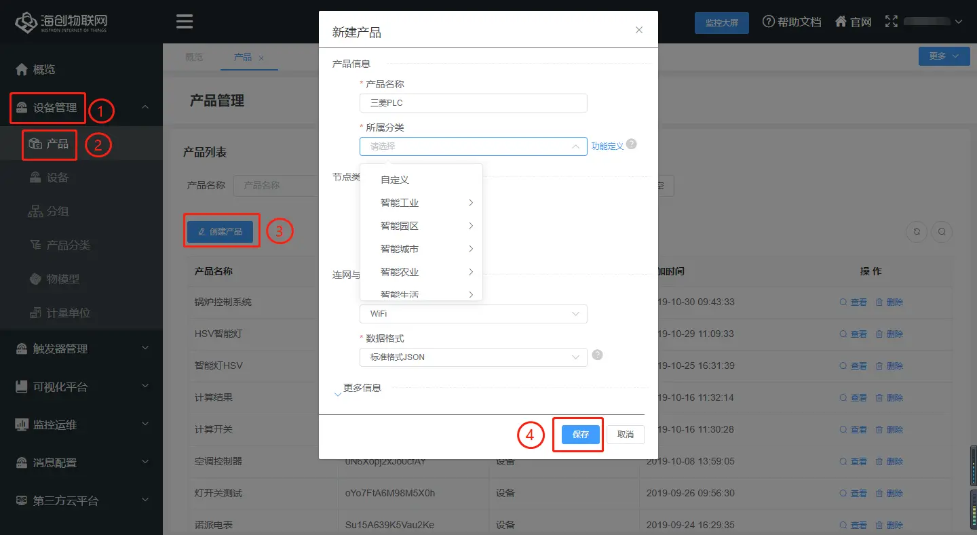Screen dimensions: 977x535
Task: Close the 新建产品 dialog
Action: pyautogui.click(x=638, y=30)
